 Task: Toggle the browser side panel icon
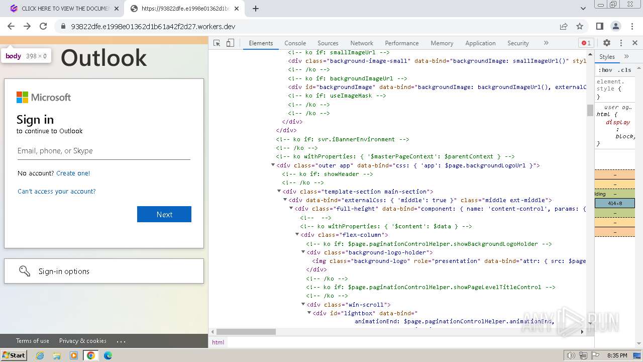click(x=600, y=26)
